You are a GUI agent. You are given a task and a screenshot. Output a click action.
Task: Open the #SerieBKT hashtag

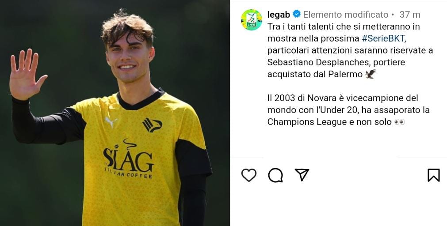click(x=383, y=38)
